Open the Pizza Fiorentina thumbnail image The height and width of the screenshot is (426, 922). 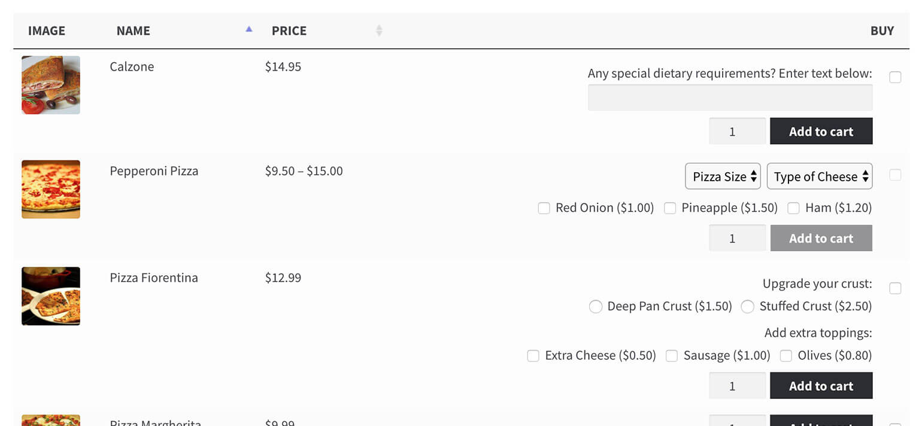tap(51, 296)
